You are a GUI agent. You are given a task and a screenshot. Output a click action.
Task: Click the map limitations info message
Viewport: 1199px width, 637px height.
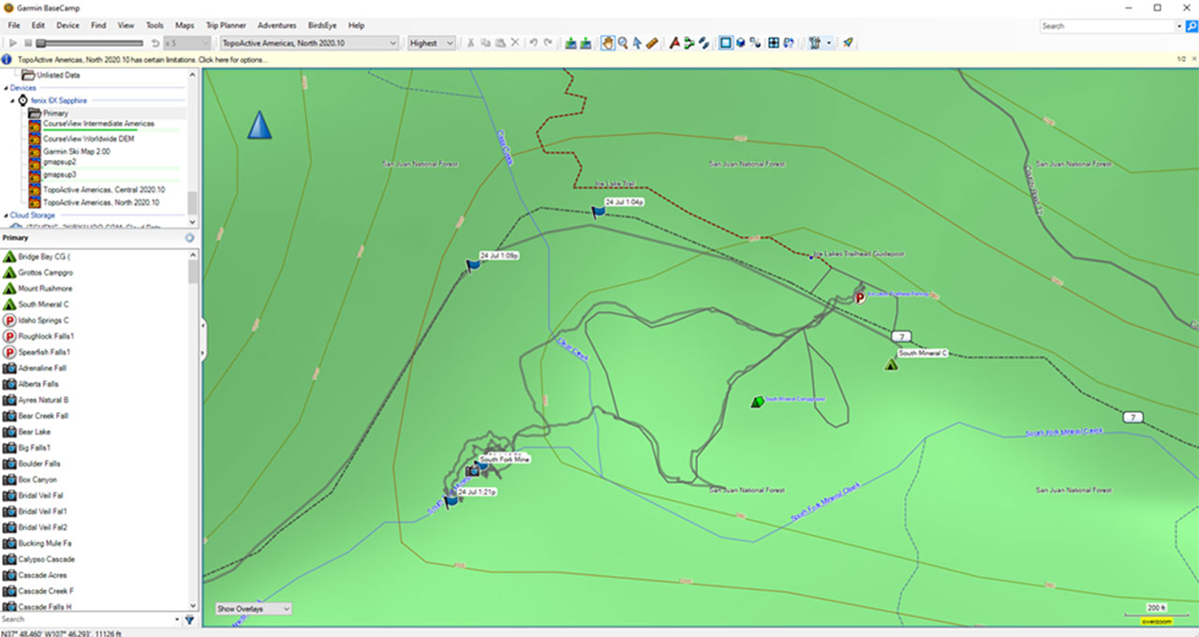pos(141,59)
